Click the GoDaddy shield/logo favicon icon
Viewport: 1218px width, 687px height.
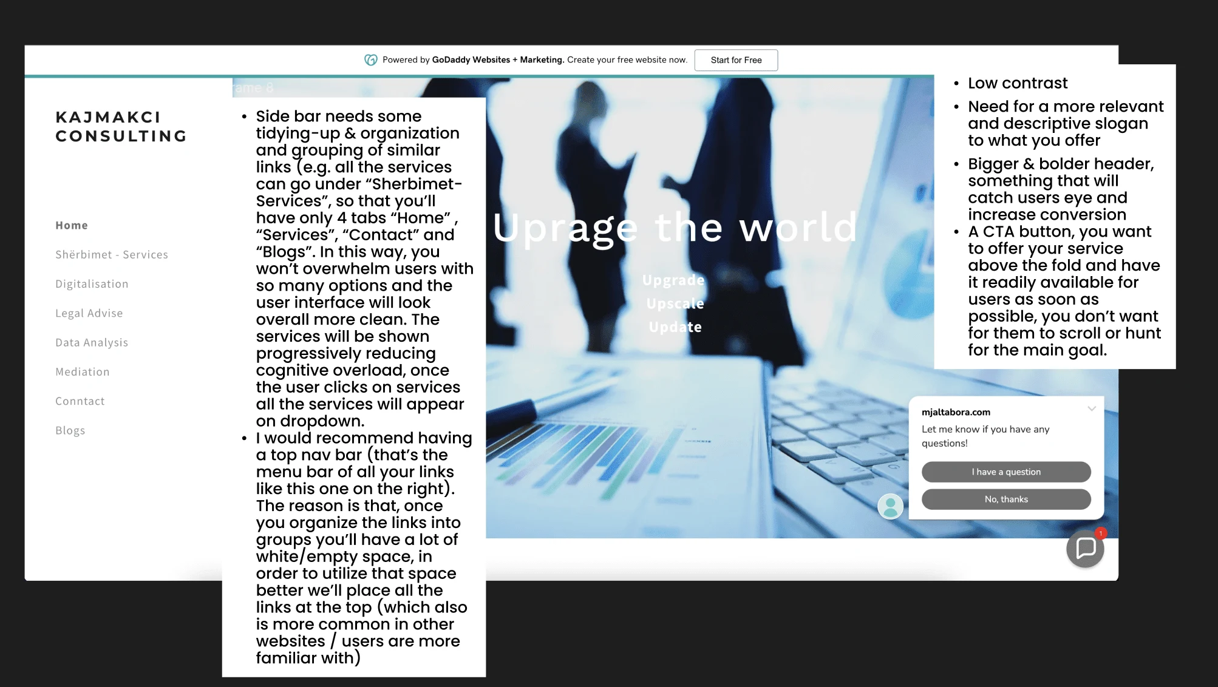[370, 59]
